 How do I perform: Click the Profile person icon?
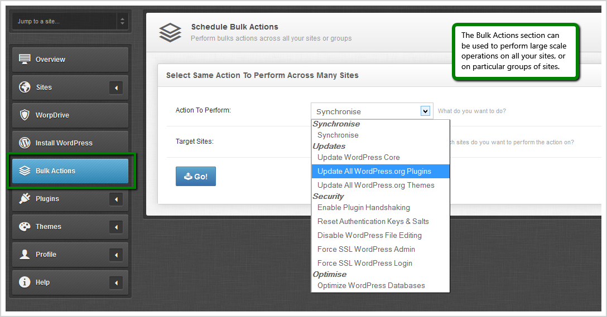(x=25, y=254)
